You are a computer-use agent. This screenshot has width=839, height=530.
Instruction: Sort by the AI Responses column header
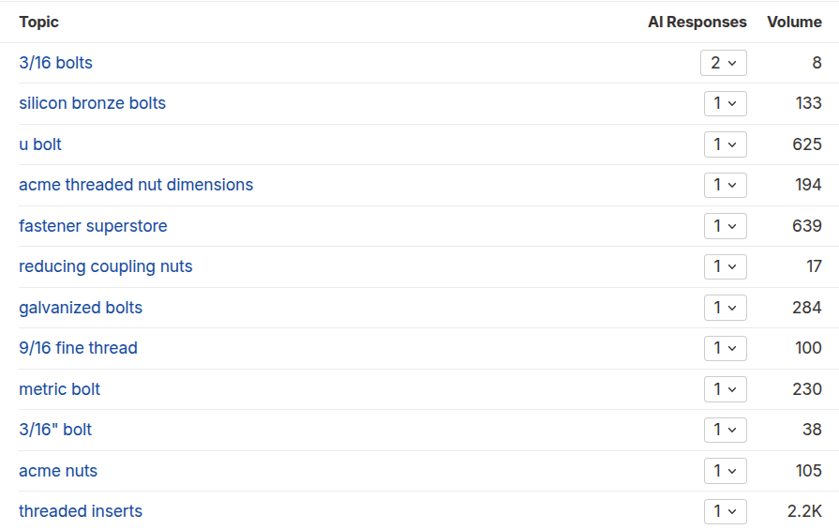pos(697,22)
